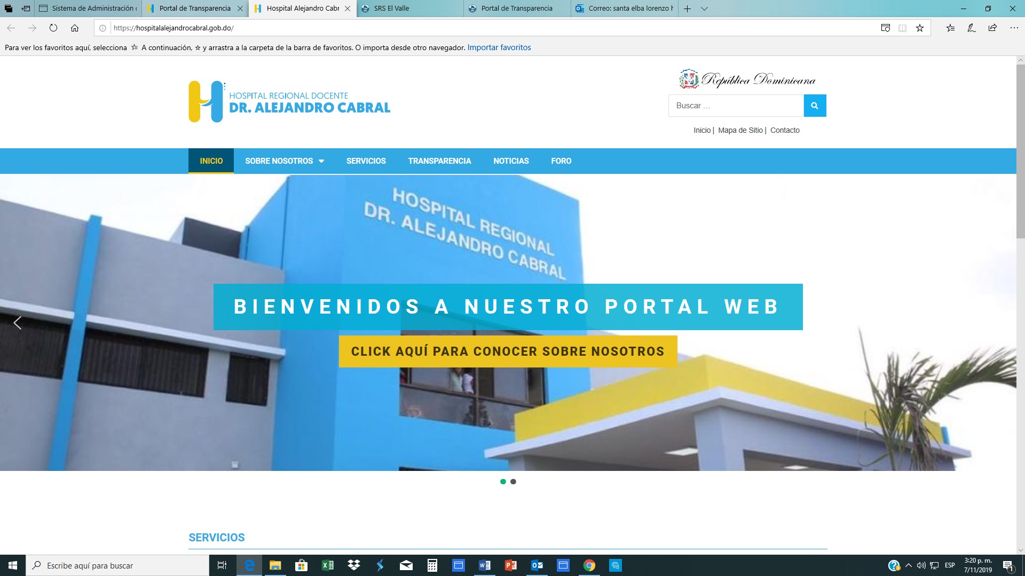Open Edge settings and more menu

pyautogui.click(x=1014, y=28)
